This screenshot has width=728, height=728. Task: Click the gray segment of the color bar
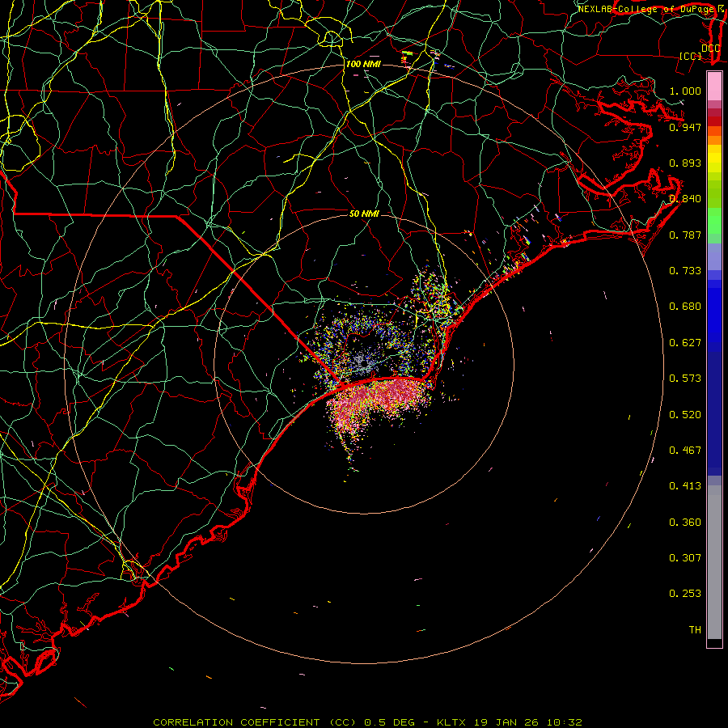(x=714, y=562)
